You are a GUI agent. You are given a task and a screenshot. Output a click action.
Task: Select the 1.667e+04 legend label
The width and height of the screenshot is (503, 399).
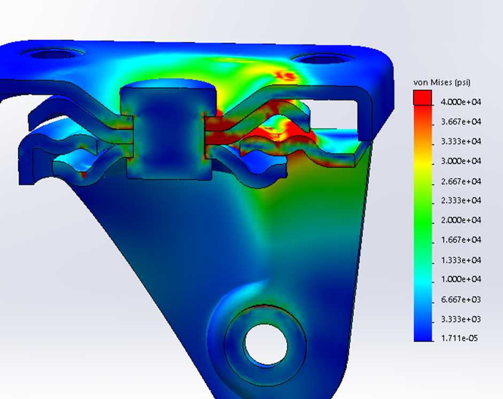[x=461, y=240]
